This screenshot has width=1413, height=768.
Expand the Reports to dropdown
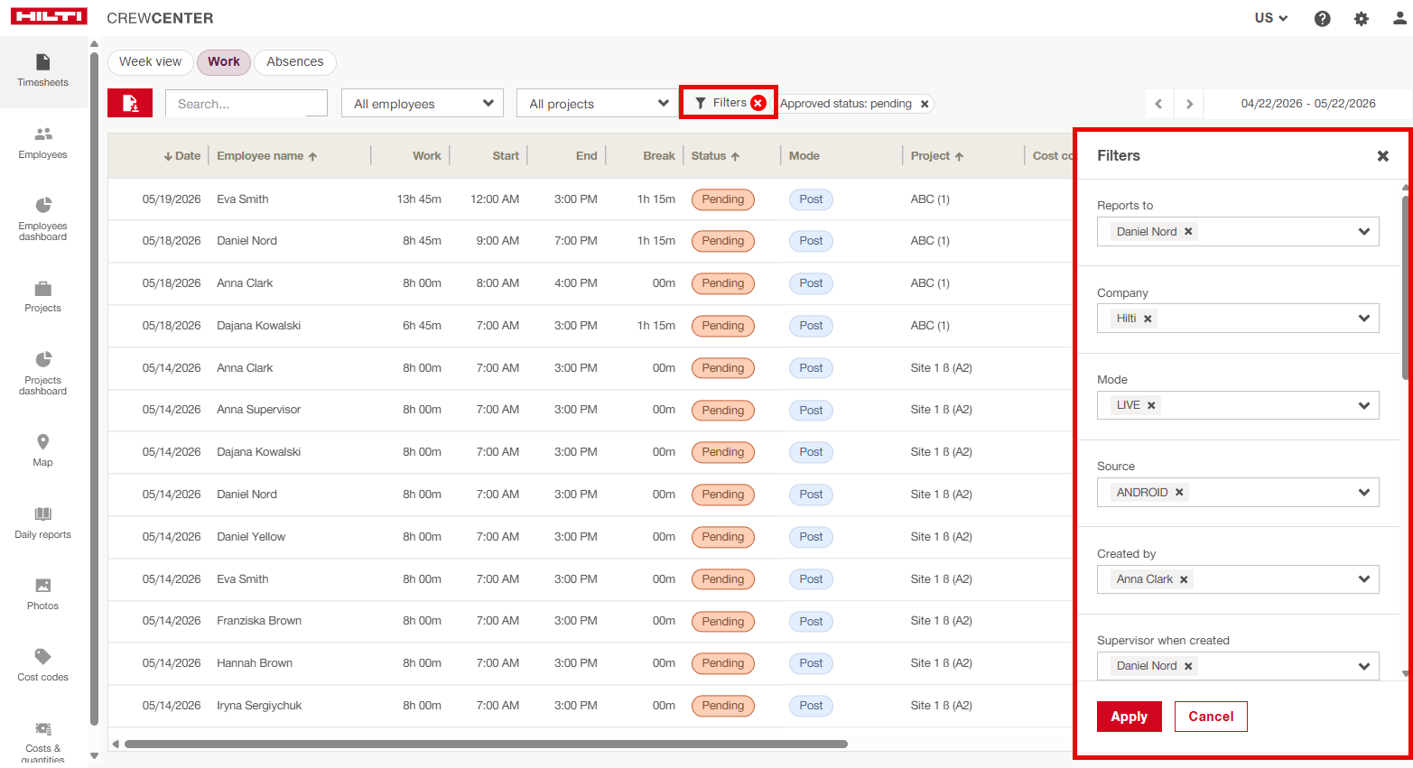pos(1363,232)
